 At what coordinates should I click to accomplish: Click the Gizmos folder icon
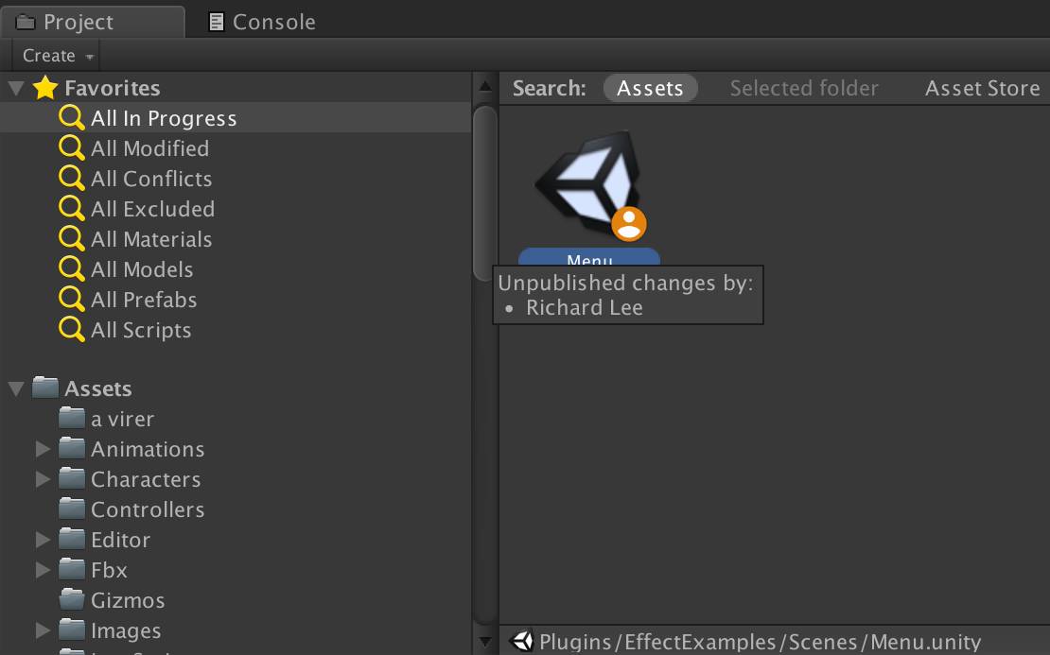tap(72, 599)
